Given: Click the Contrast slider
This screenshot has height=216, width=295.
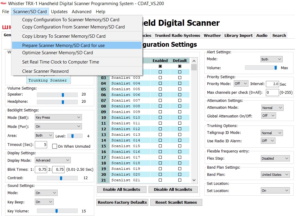Looking at the screenshot, I should tap(57, 178).
